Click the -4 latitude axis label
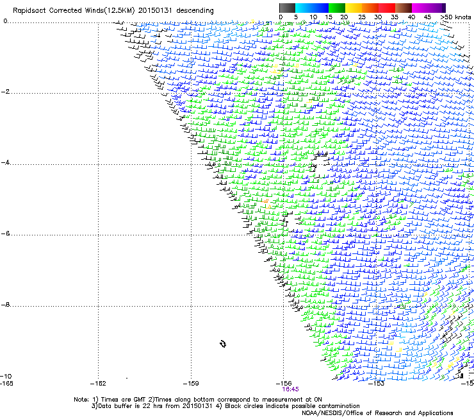 click(x=5, y=162)
